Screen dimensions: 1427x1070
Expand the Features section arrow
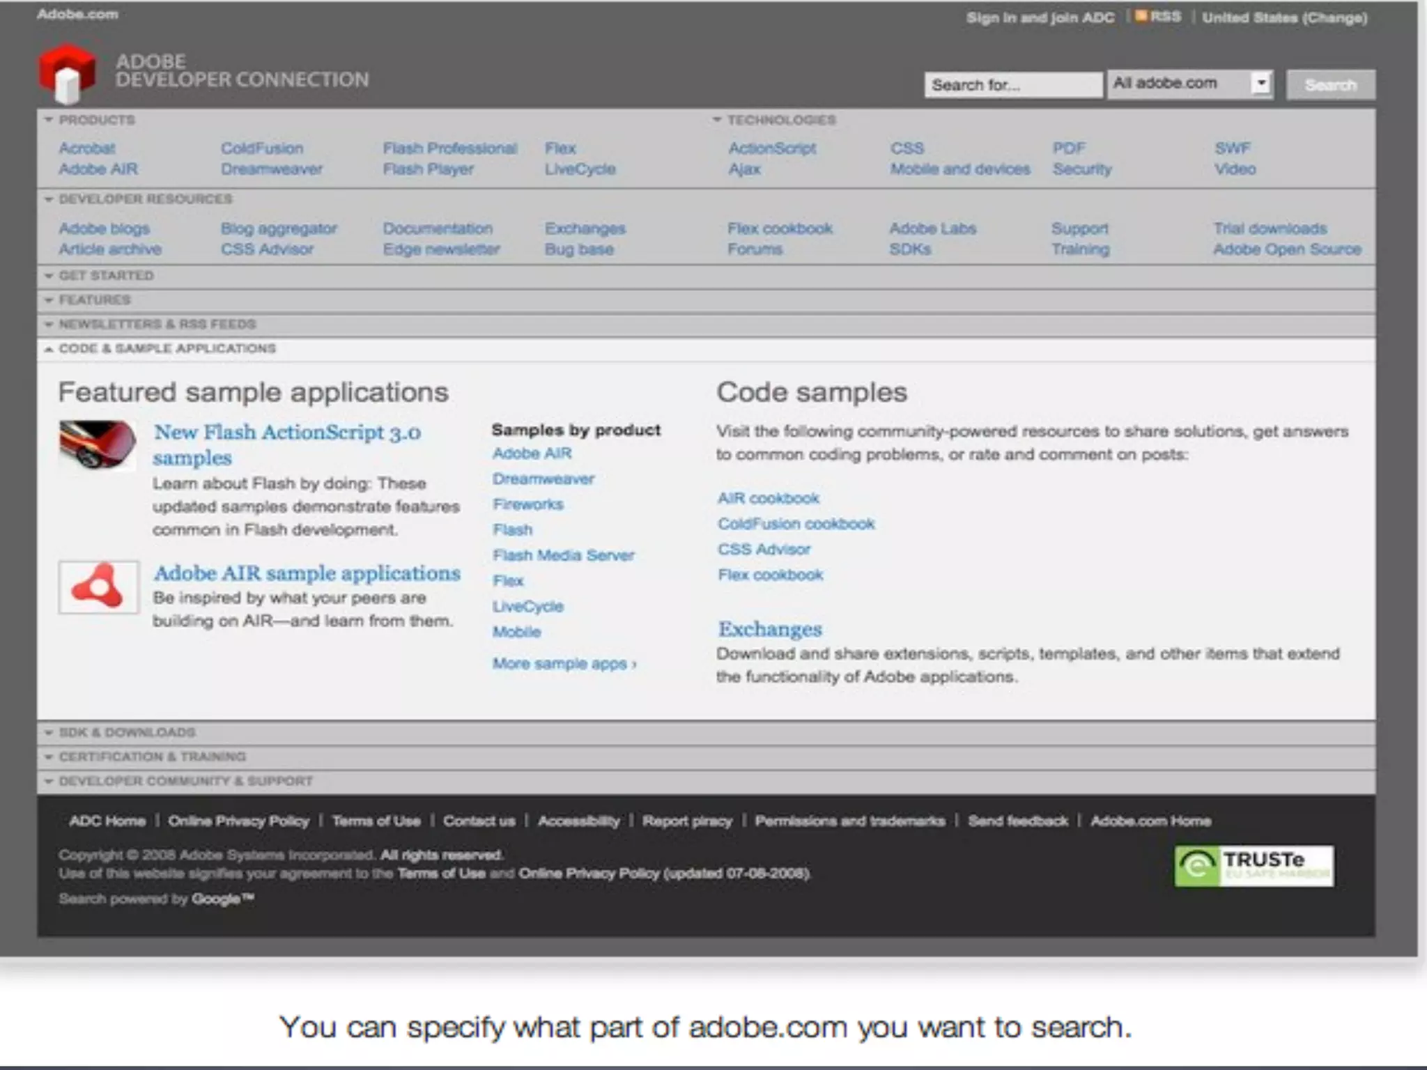click(x=49, y=300)
